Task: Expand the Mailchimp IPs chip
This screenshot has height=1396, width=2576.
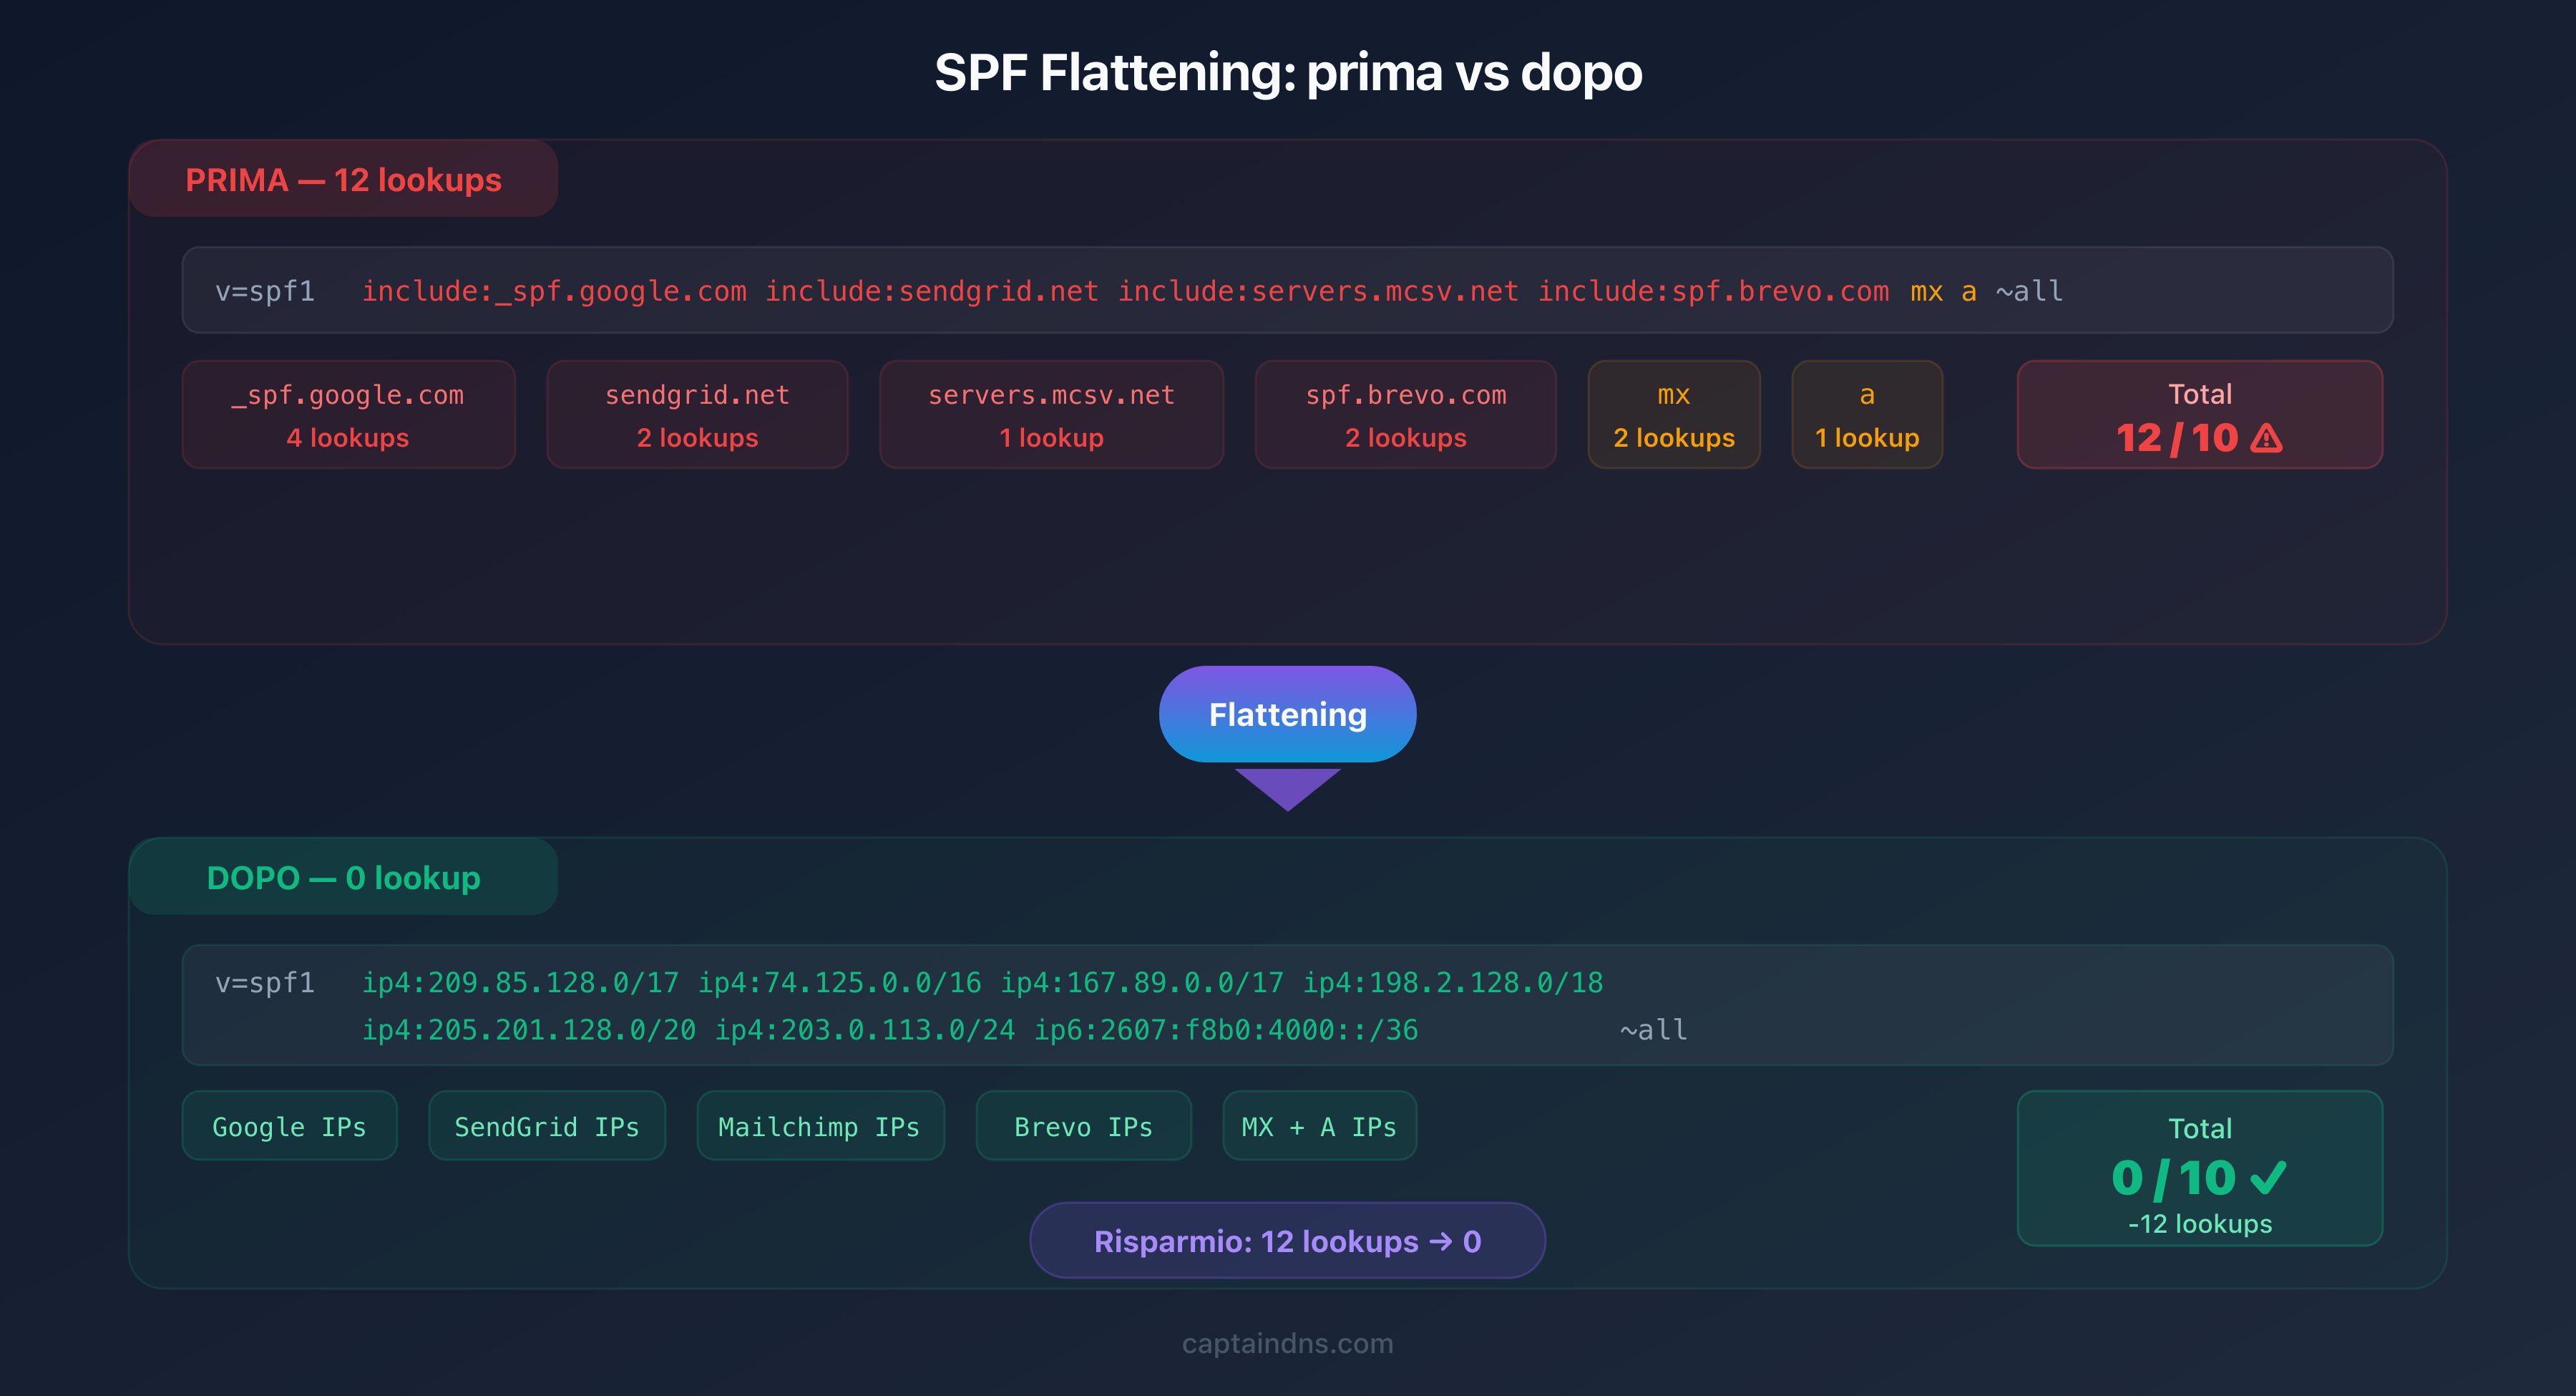Action: [820, 1126]
